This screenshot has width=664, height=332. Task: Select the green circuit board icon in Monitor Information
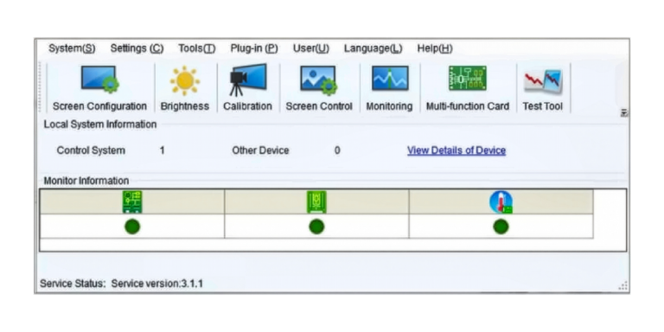(132, 201)
